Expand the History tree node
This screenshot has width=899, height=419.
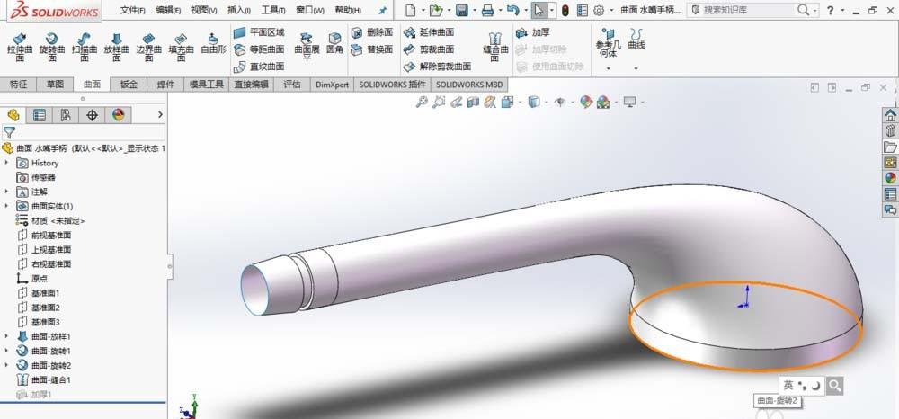pos(6,163)
